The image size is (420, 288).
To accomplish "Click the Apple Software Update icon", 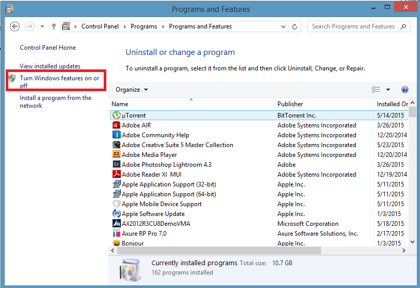I will pyautogui.click(x=117, y=214).
